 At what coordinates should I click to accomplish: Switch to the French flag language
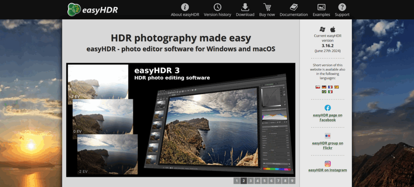(x=330, y=87)
